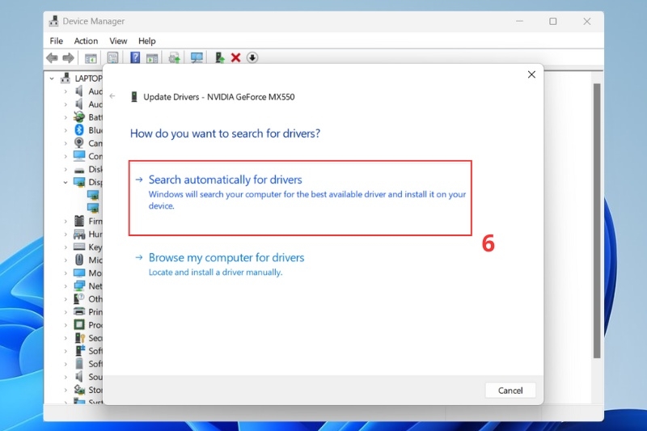Select the mouse icon beside 'Mic'
The image size is (647, 431).
pos(79,260)
